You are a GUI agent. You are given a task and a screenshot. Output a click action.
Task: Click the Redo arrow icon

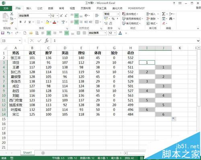point(16,33)
